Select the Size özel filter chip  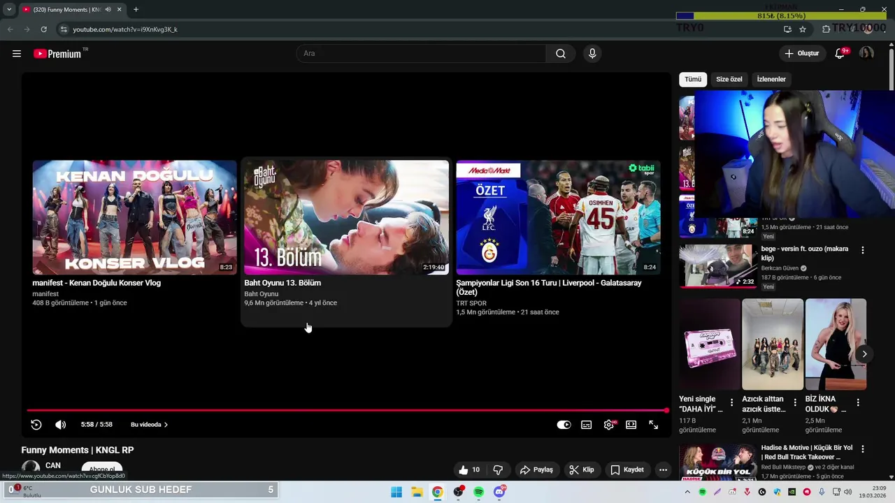[x=729, y=80]
